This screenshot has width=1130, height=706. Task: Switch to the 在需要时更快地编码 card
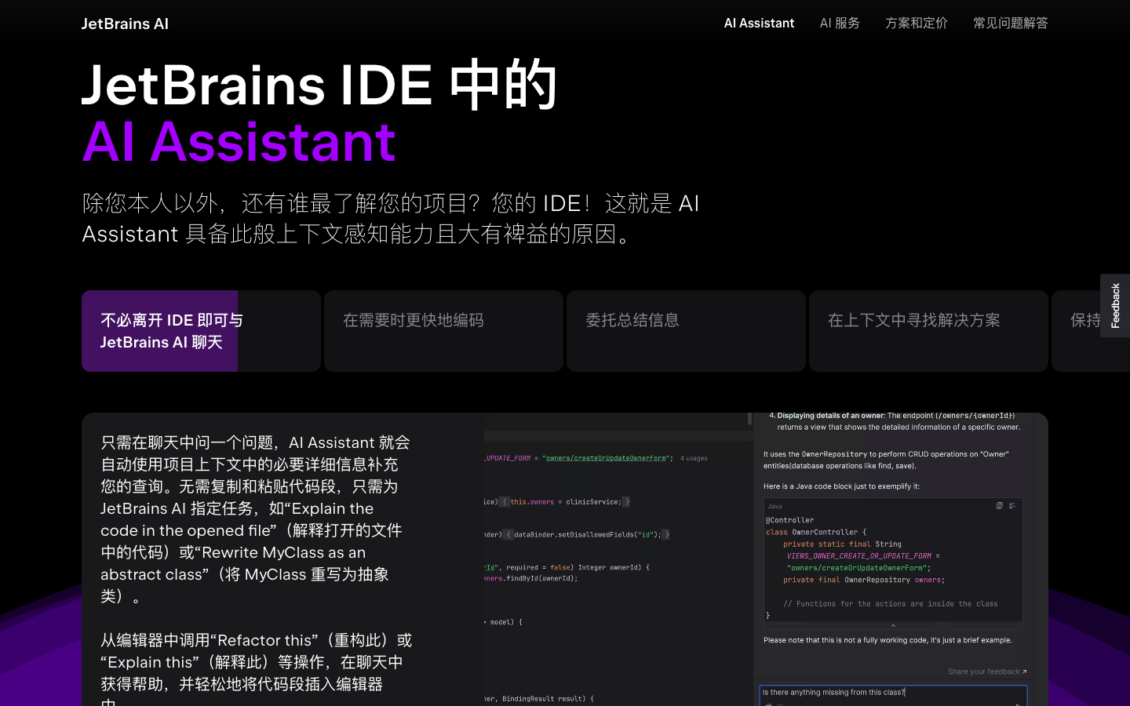(443, 330)
